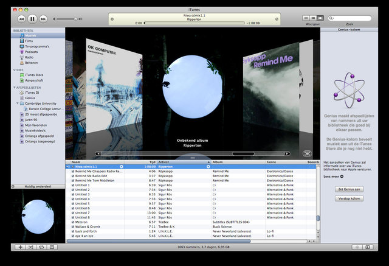Open the Aangeschaft purchased playlist icon
389x266 pixels.
point(22,80)
